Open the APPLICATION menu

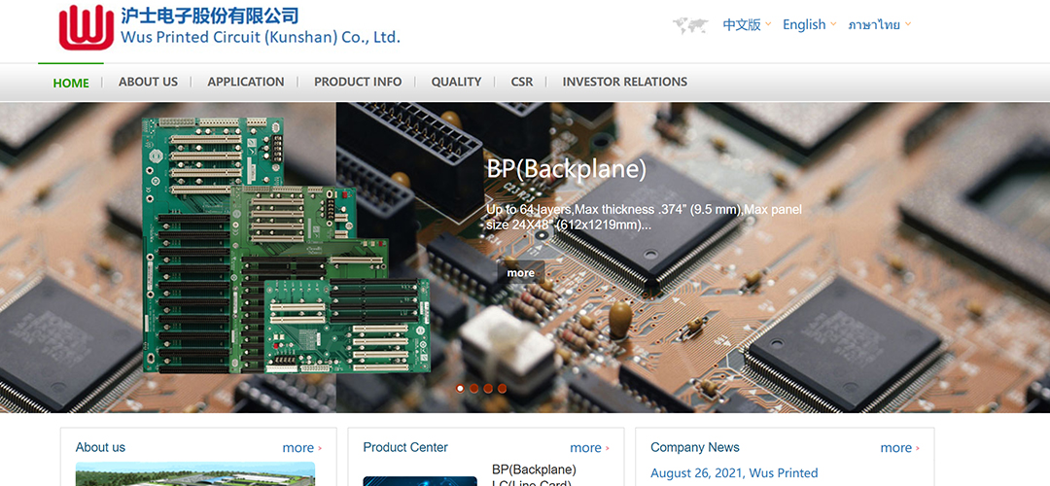[246, 82]
